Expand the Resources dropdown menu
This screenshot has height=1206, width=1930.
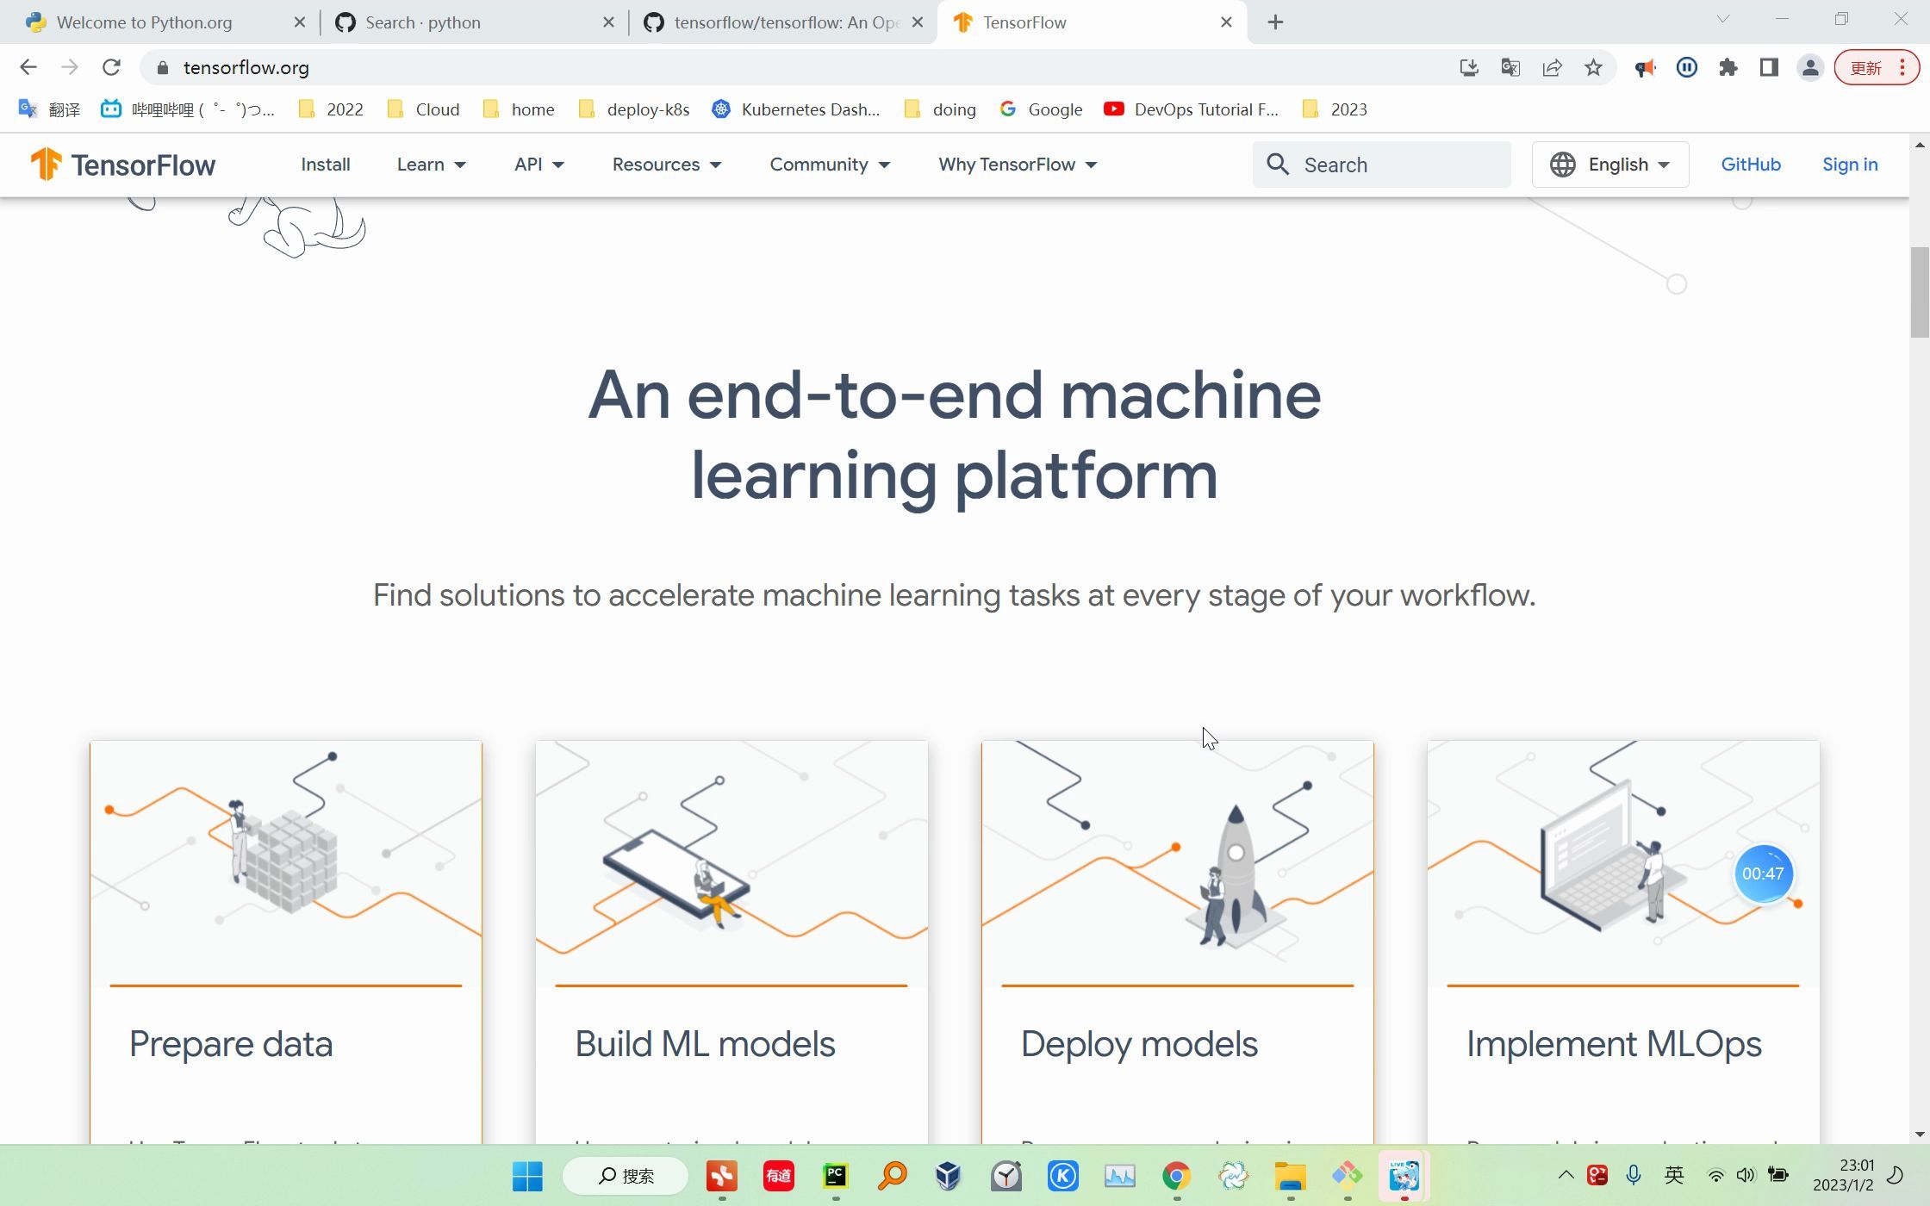tap(666, 165)
